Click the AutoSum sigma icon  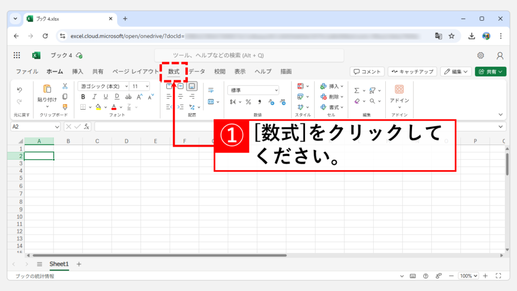(356, 90)
